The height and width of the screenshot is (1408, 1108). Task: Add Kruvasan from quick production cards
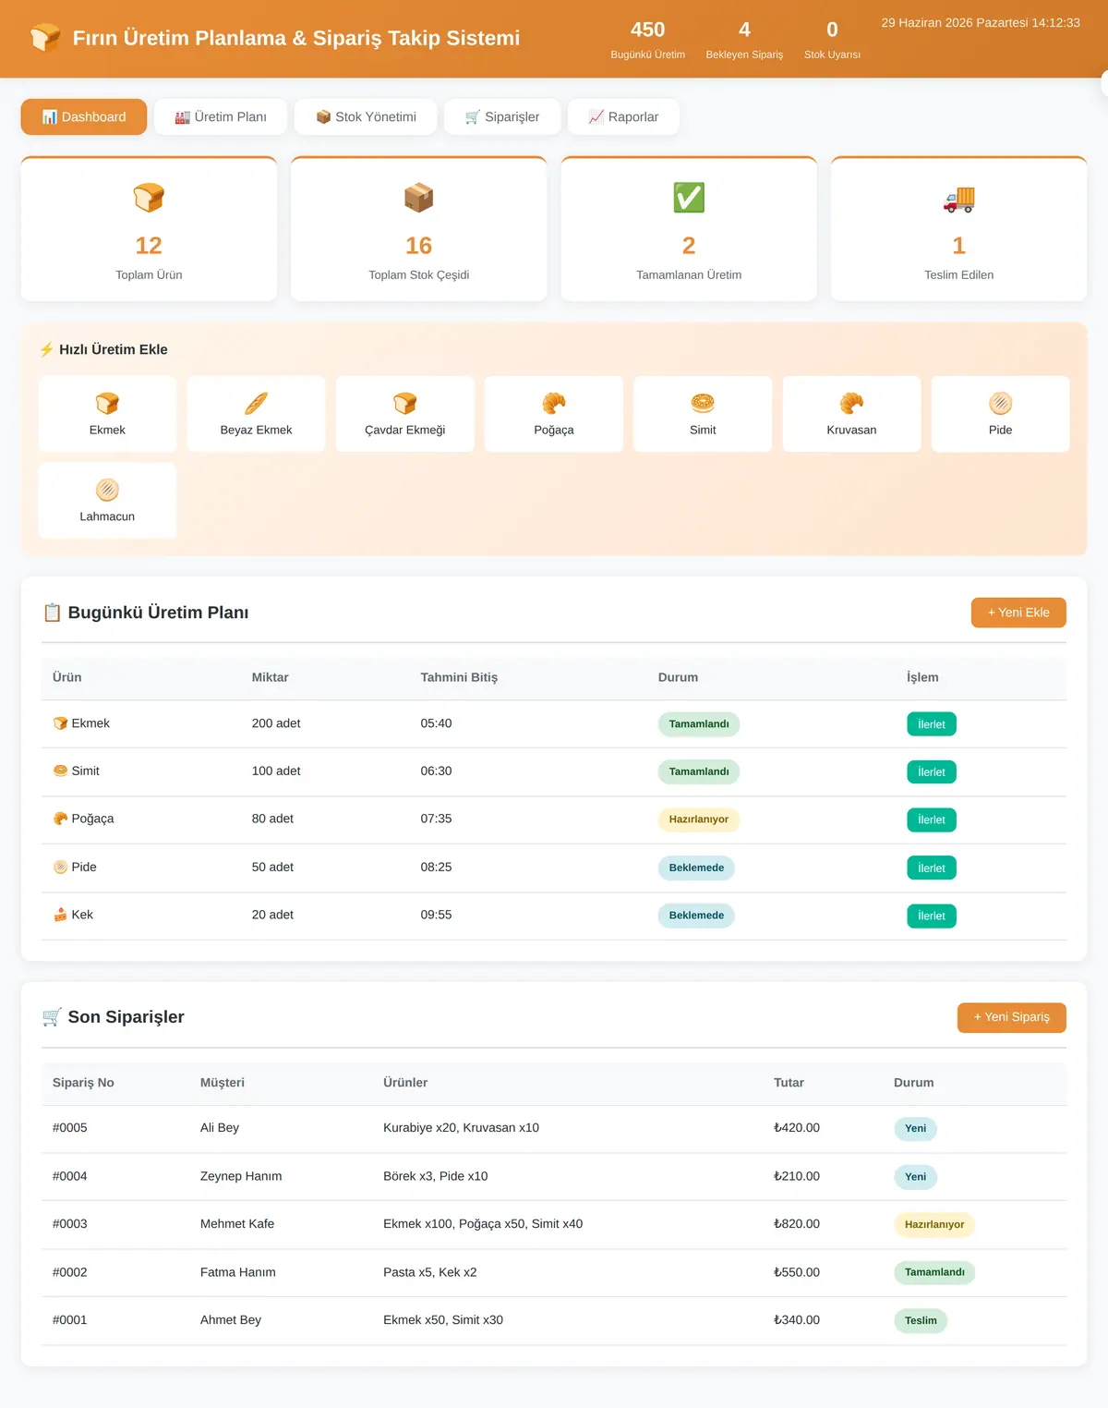point(851,414)
